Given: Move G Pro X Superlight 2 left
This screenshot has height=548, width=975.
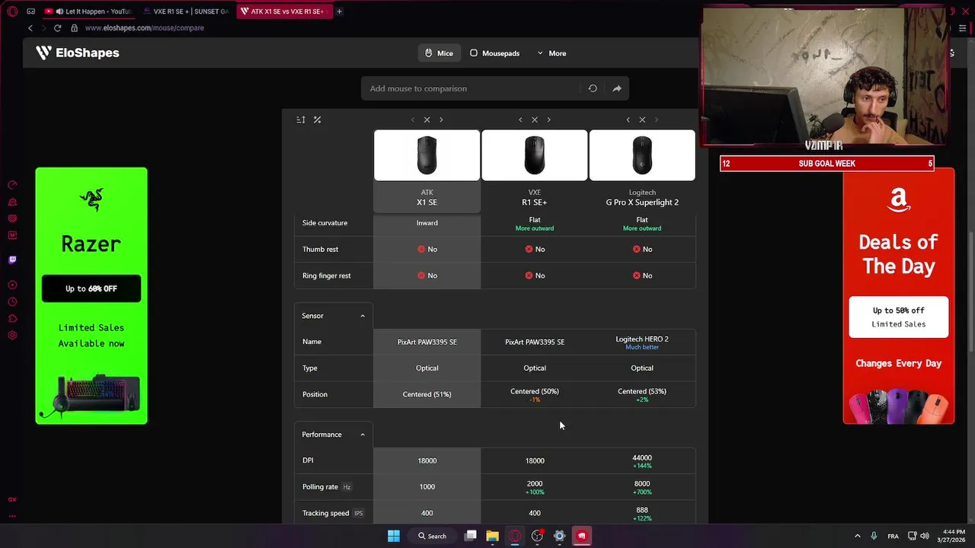Looking at the screenshot, I should click(628, 119).
